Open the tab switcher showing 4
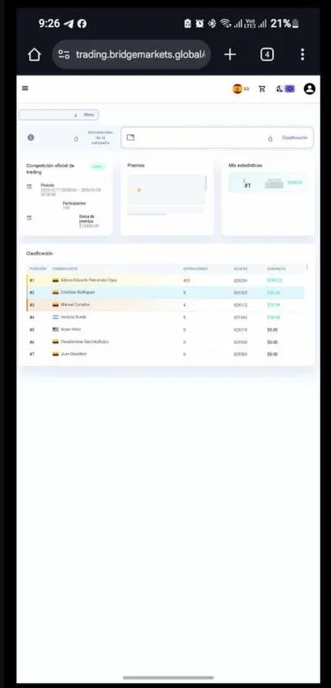Image resolution: width=331 pixels, height=688 pixels. click(267, 54)
